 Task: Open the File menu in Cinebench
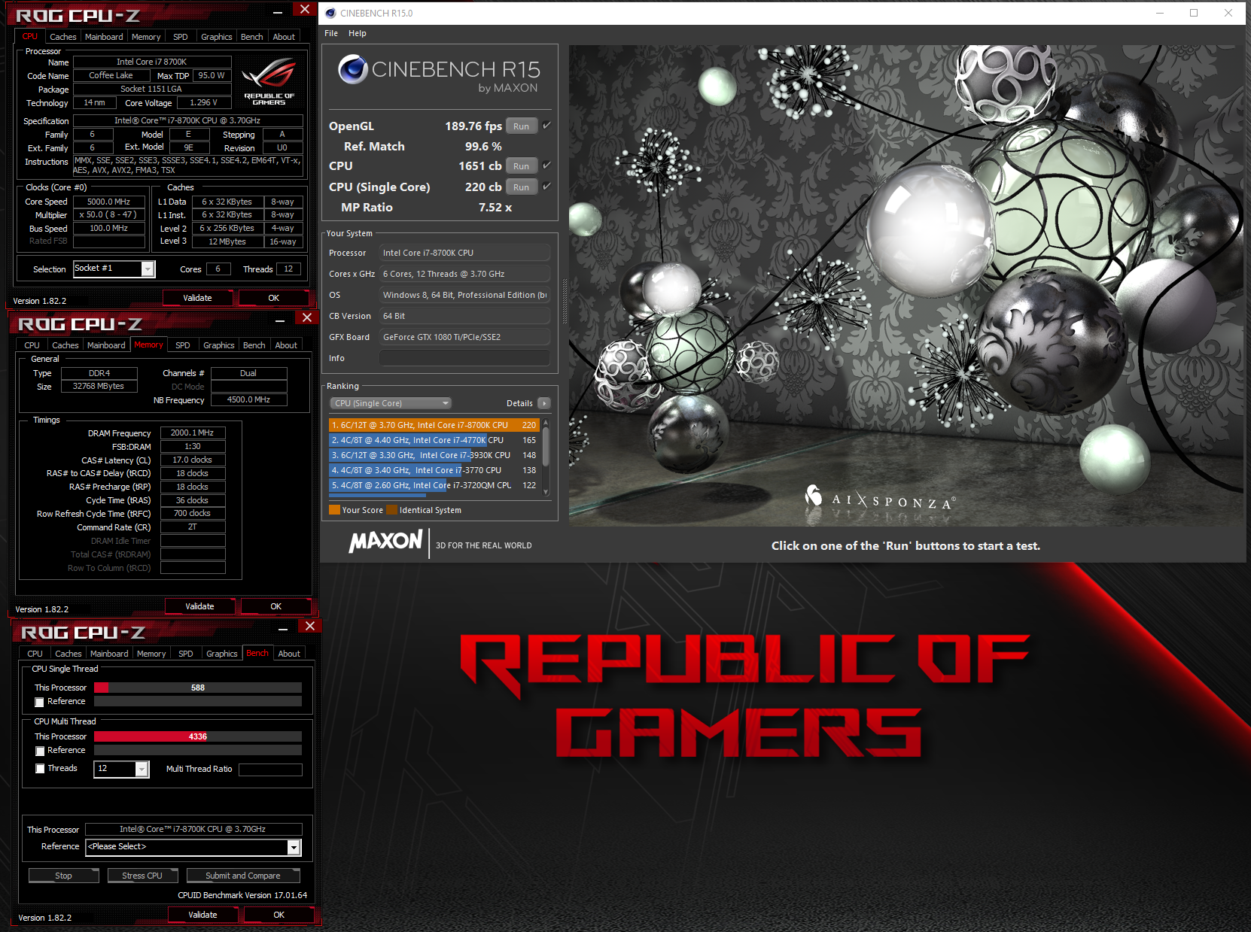331,33
